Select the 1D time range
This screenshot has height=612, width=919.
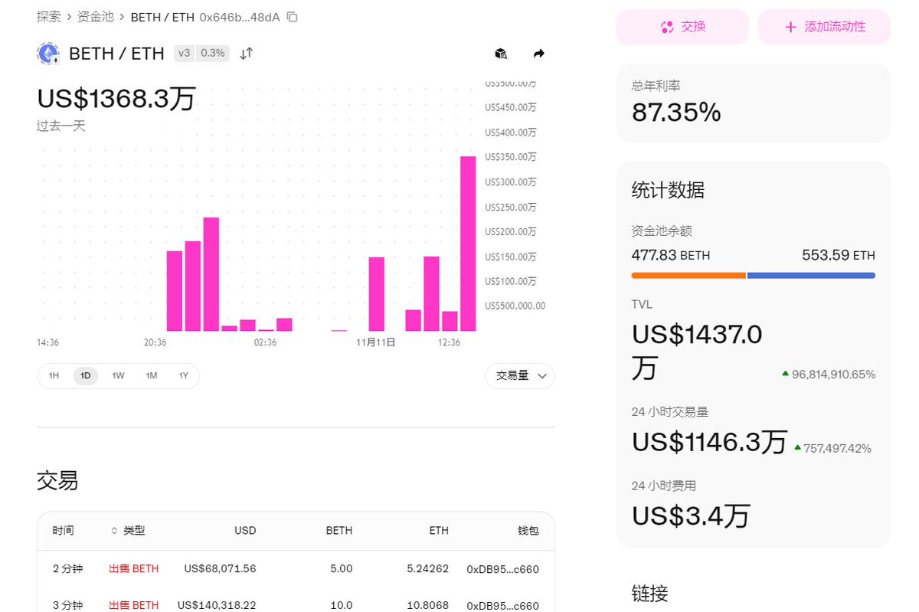coord(86,376)
